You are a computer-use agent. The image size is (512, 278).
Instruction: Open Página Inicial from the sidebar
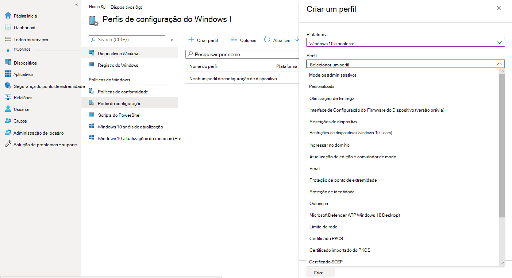click(x=8, y=15)
